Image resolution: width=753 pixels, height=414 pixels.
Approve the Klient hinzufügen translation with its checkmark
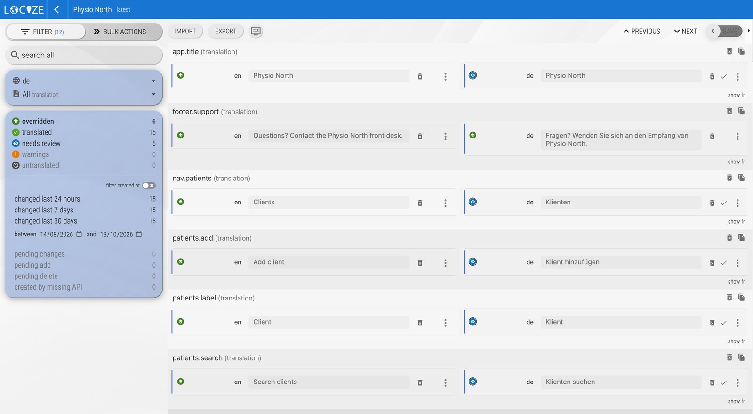[x=724, y=263]
